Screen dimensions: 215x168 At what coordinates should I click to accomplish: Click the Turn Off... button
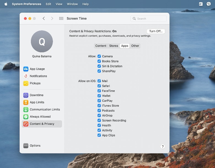[x=156, y=31]
